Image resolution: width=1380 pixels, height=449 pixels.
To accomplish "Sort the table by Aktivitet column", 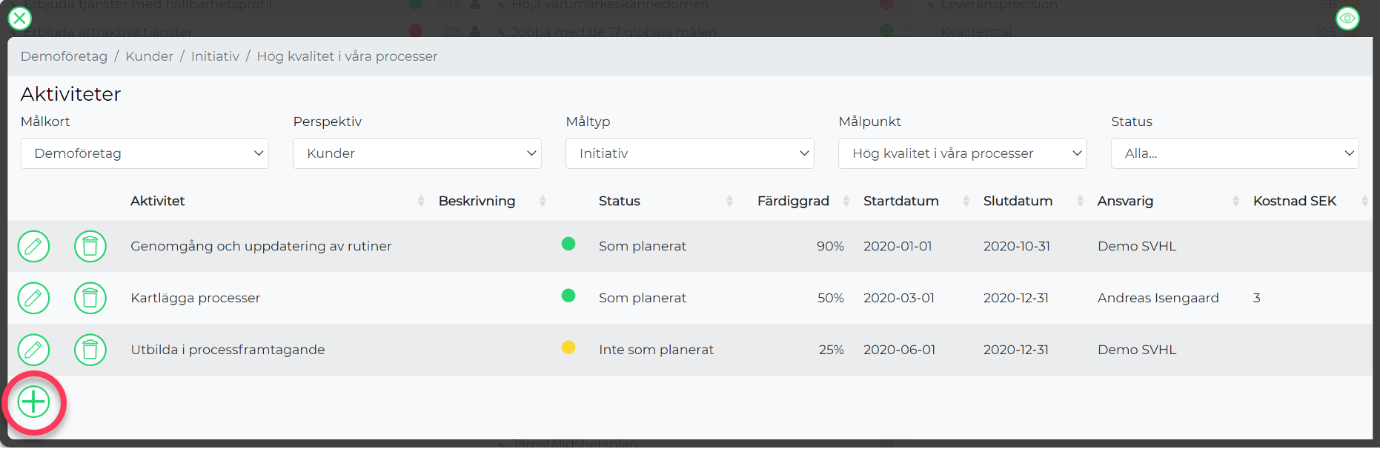I will (x=157, y=201).
